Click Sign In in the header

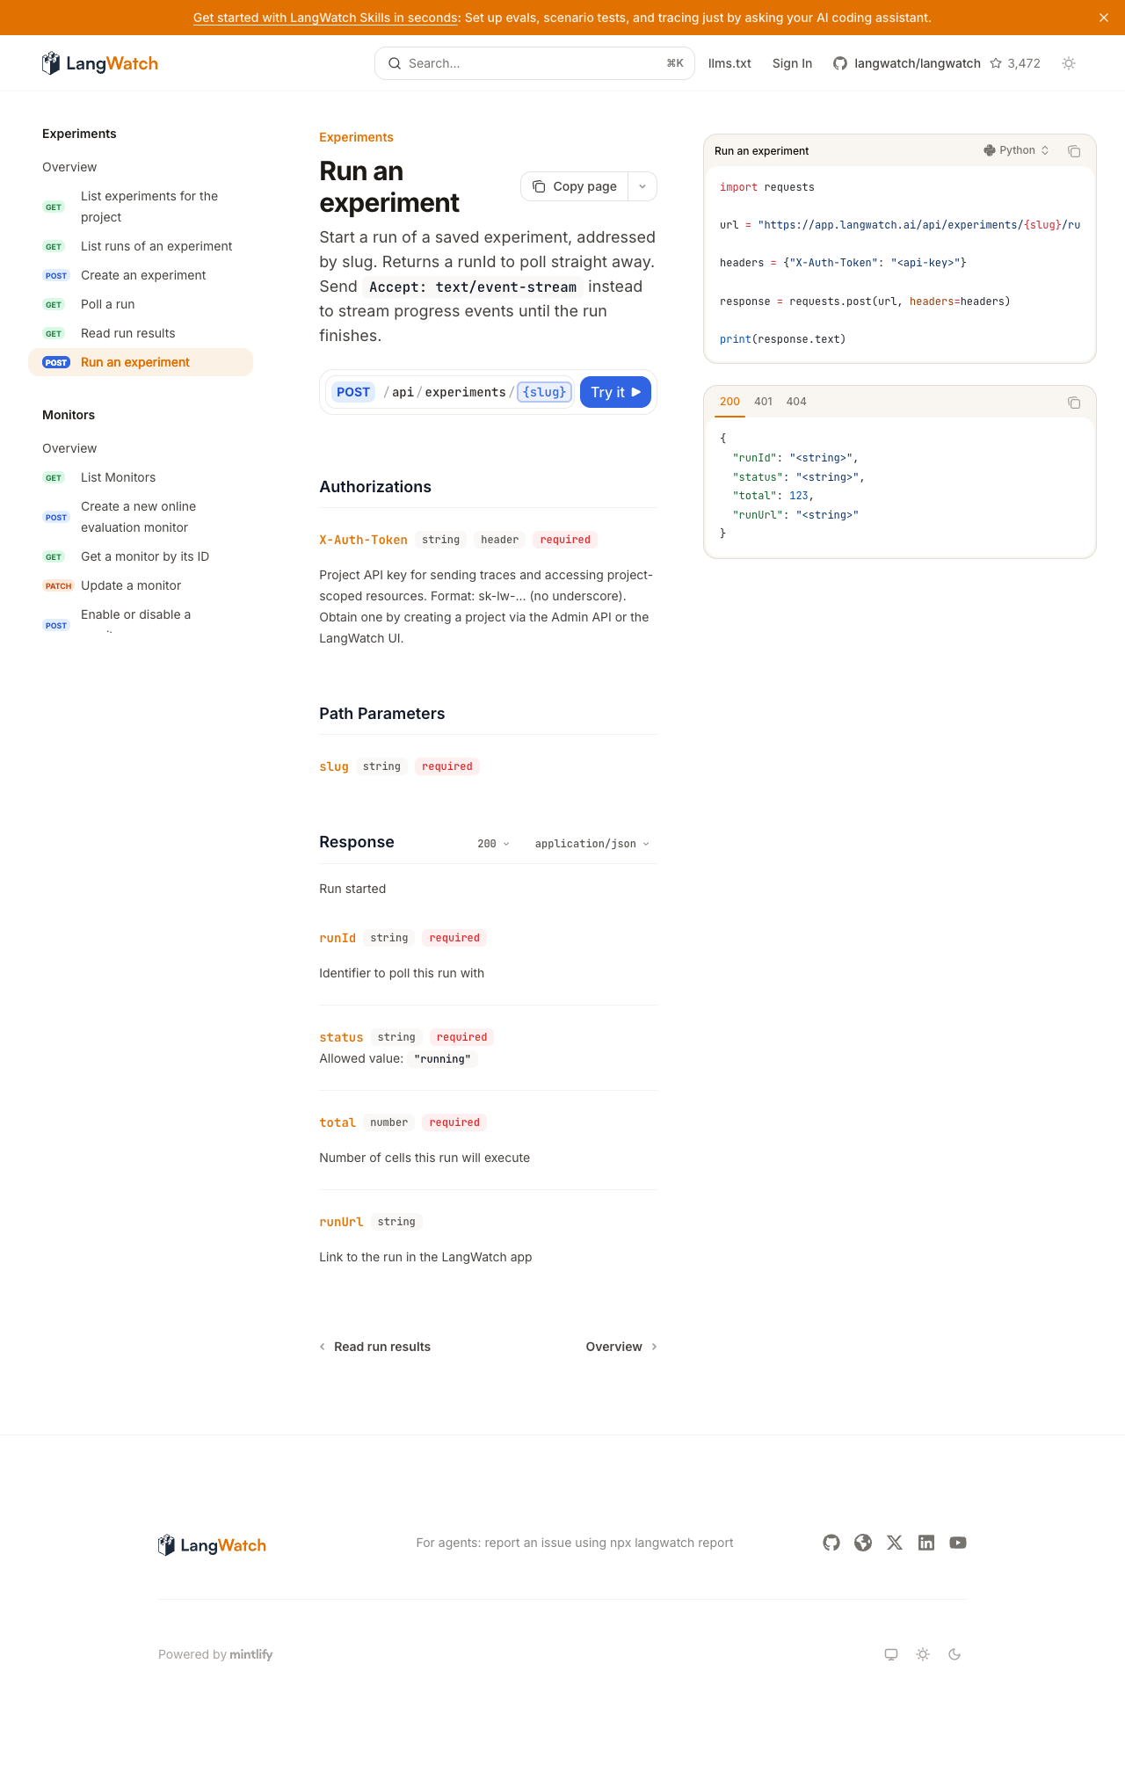tap(792, 63)
